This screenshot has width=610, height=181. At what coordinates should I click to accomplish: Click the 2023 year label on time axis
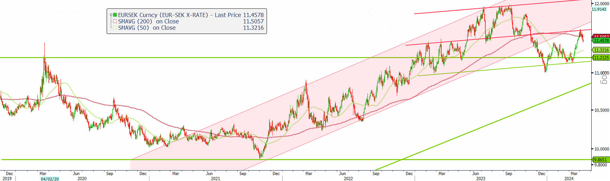[x=481, y=179]
